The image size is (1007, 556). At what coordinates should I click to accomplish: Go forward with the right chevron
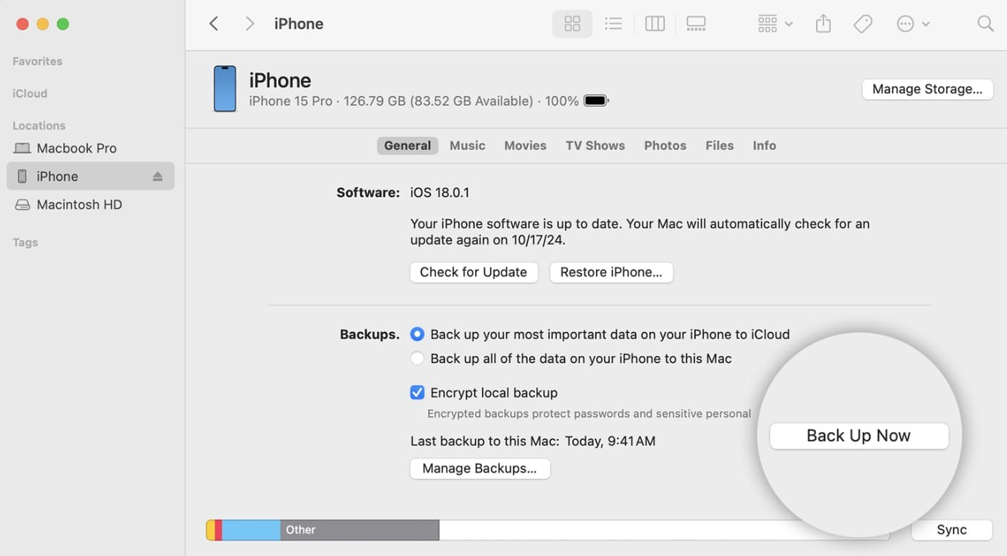250,24
